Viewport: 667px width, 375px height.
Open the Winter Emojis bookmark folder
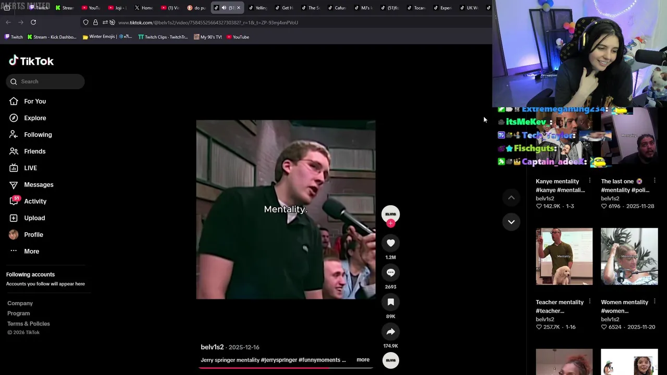click(107, 37)
